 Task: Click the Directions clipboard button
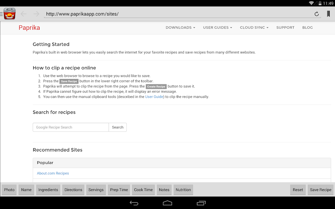coord(73,190)
